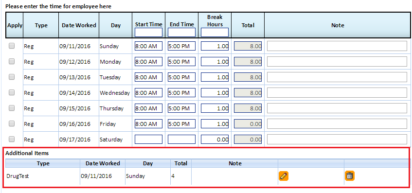
Task: Click Tuesday's Start Time field
Action: [148, 77]
